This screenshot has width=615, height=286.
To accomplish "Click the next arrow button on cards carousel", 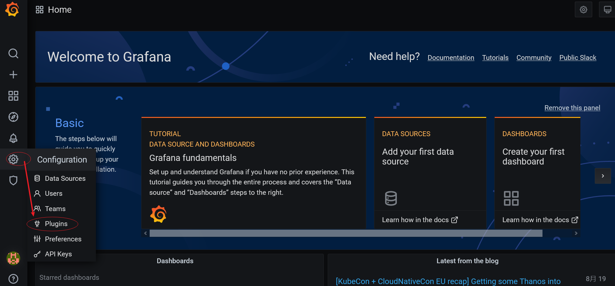I will pos(603,176).
